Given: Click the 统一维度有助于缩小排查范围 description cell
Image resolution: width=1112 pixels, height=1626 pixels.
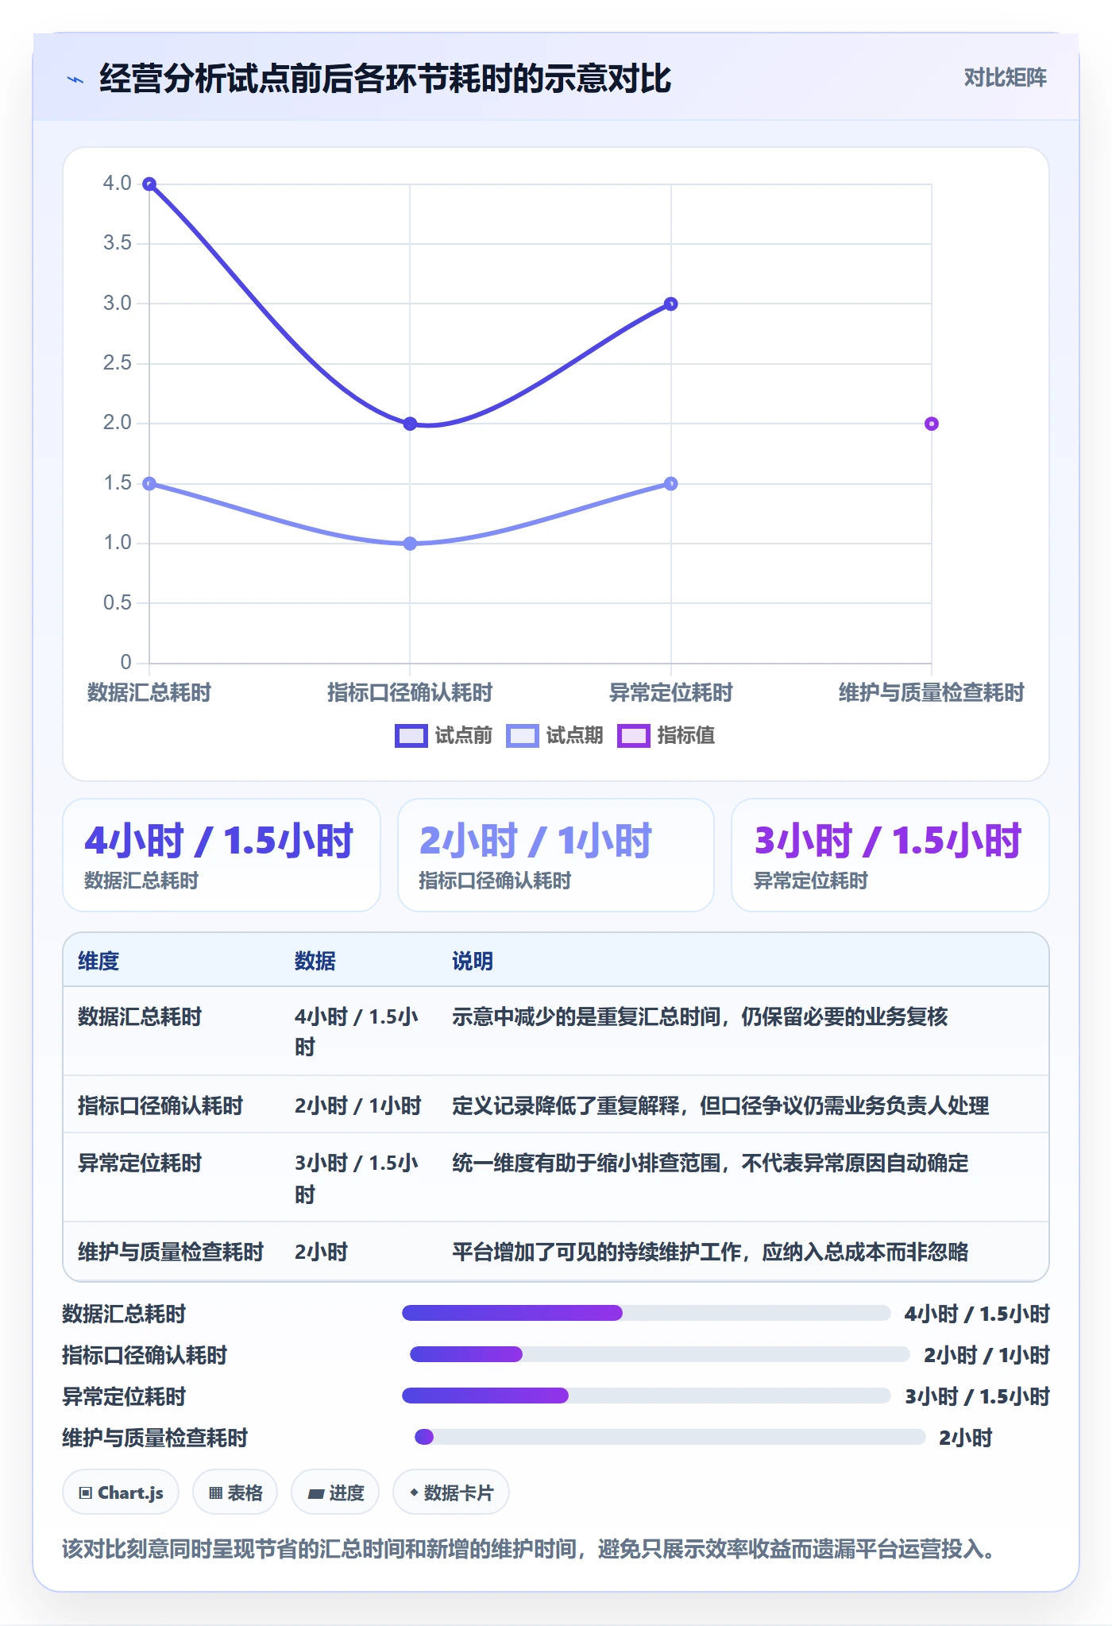Looking at the screenshot, I should [x=710, y=1163].
